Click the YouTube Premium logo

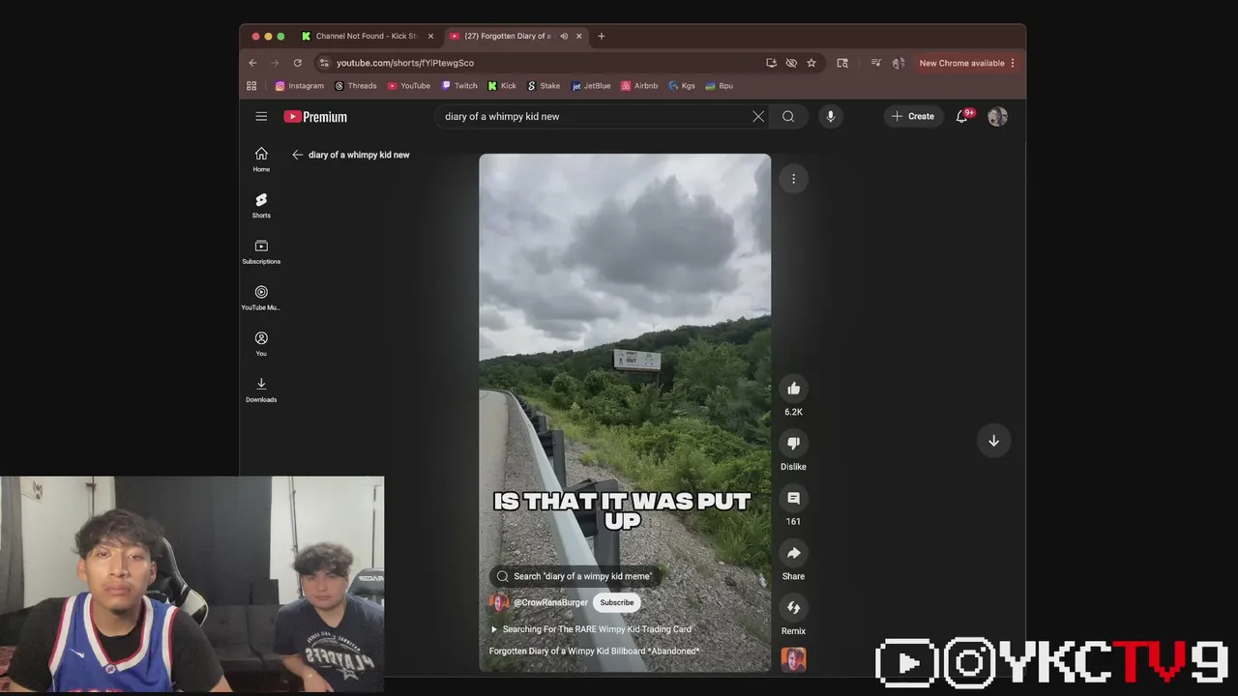click(x=315, y=116)
